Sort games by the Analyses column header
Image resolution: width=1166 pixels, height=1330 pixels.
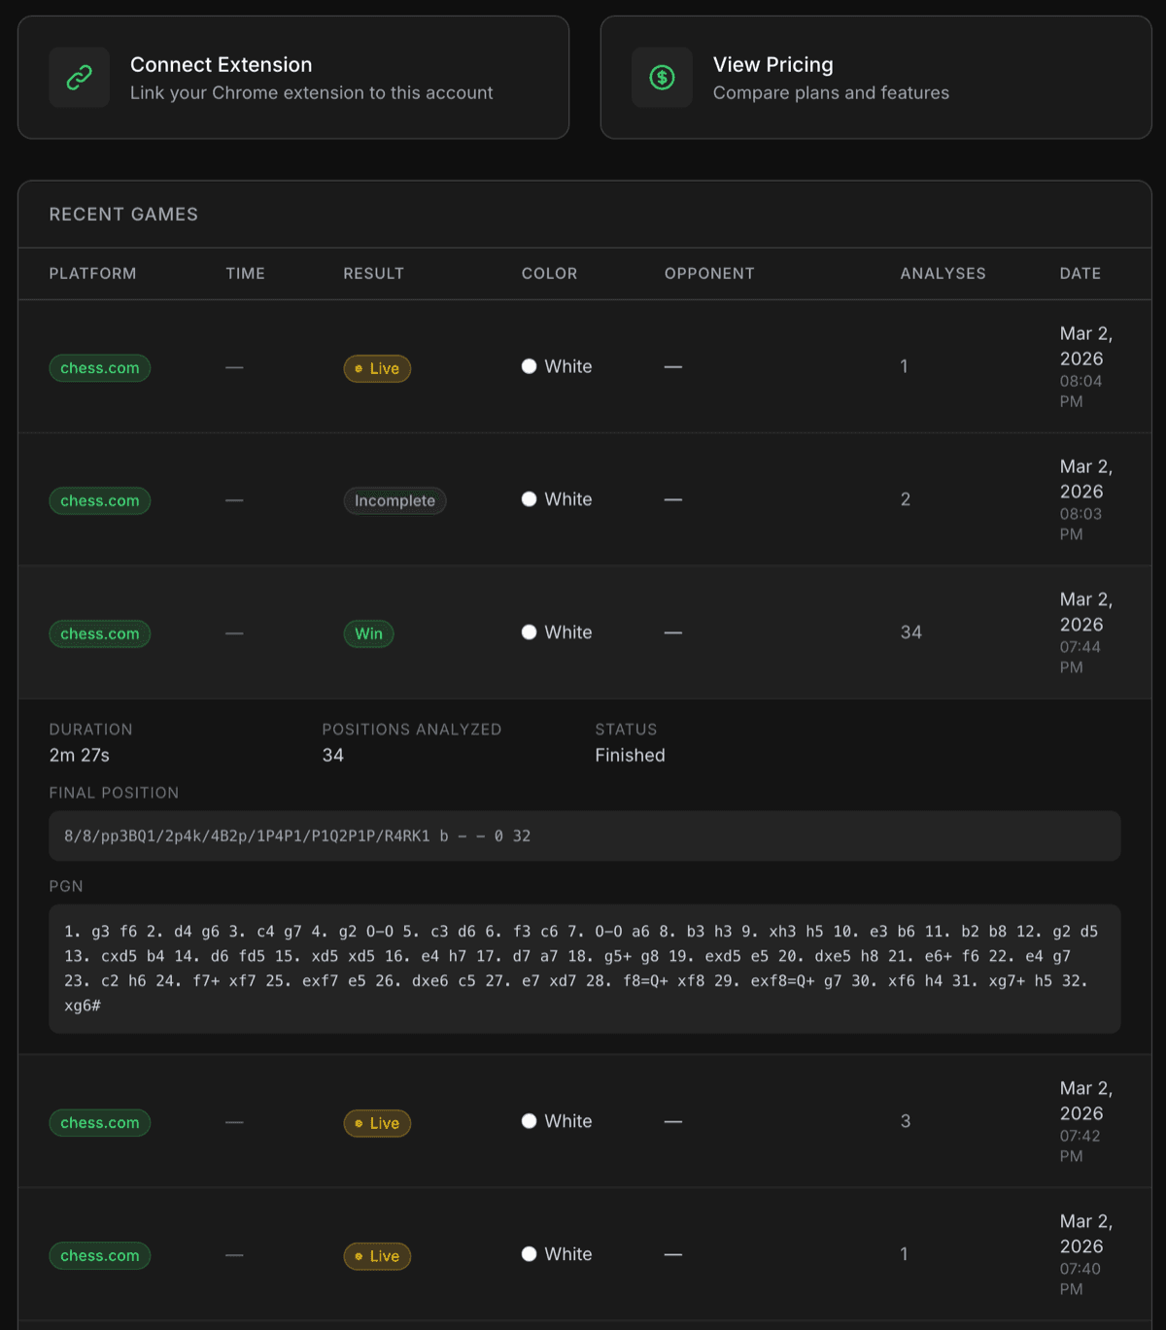[943, 273]
